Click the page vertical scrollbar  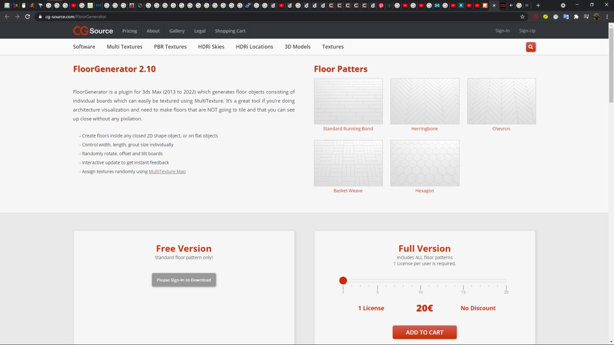click(611, 65)
